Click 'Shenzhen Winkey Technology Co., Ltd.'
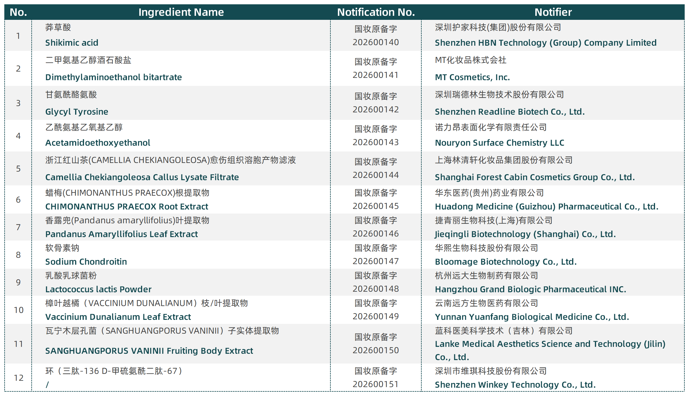The image size is (689, 396). (x=515, y=385)
